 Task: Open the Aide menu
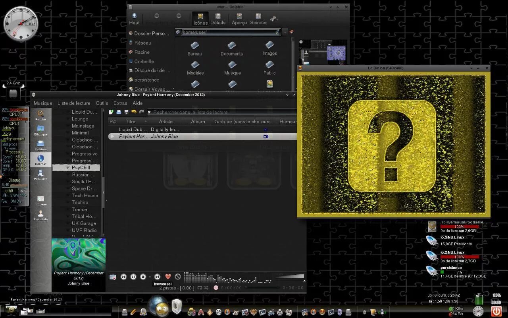pos(137,103)
